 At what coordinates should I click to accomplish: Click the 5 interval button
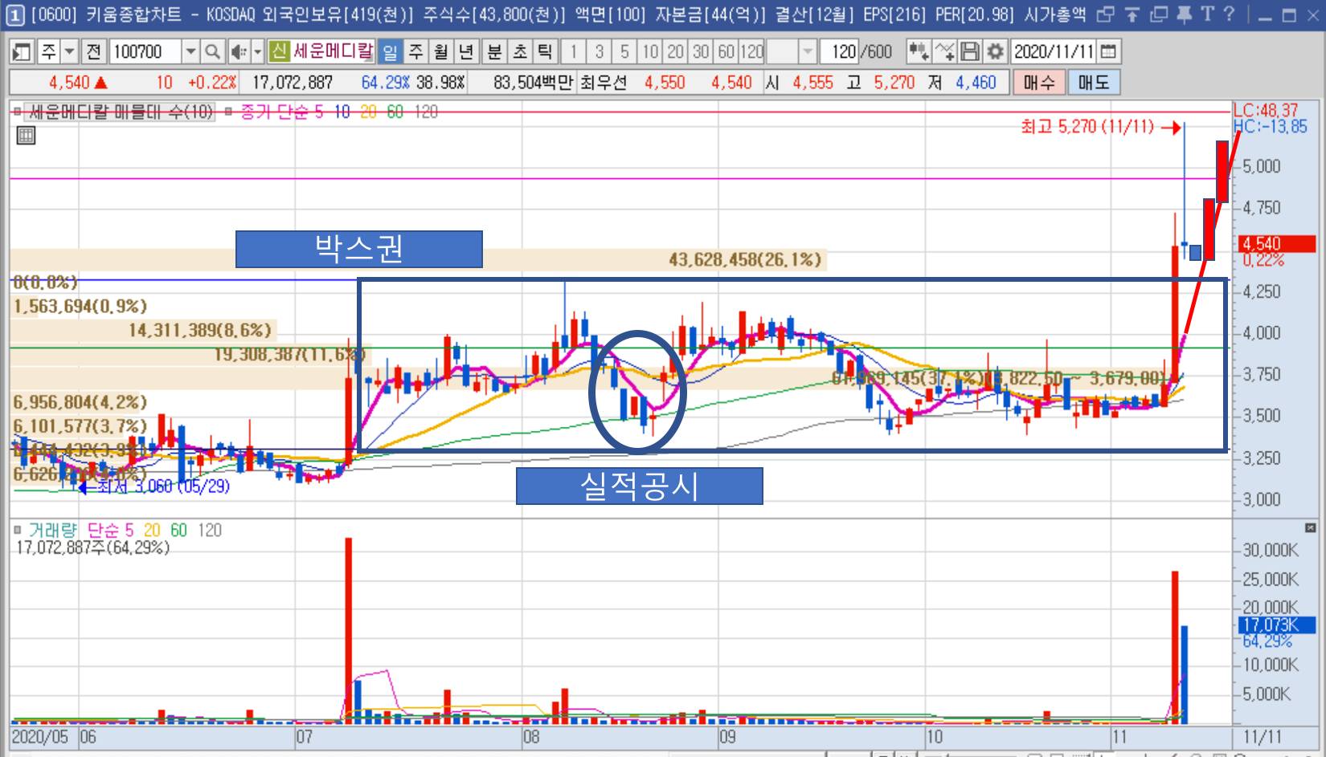pos(624,52)
